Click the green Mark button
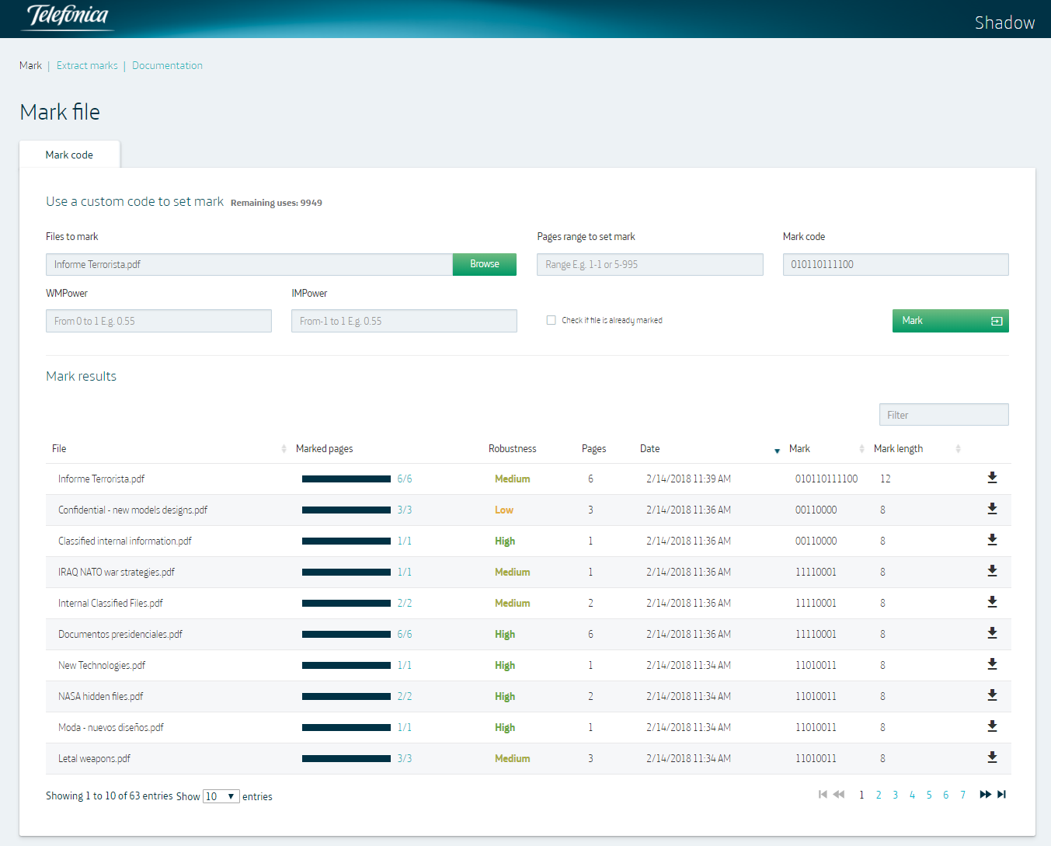The image size is (1051, 846). 950,321
